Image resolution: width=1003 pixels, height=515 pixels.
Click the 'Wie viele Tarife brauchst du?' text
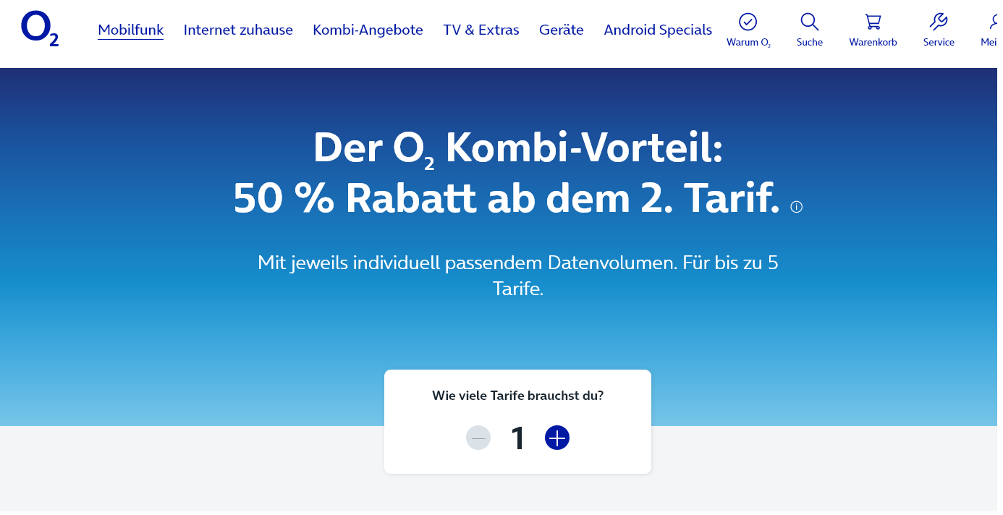[518, 396]
